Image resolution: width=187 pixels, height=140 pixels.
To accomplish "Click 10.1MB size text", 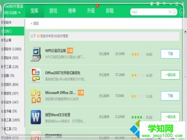I will [120, 54].
